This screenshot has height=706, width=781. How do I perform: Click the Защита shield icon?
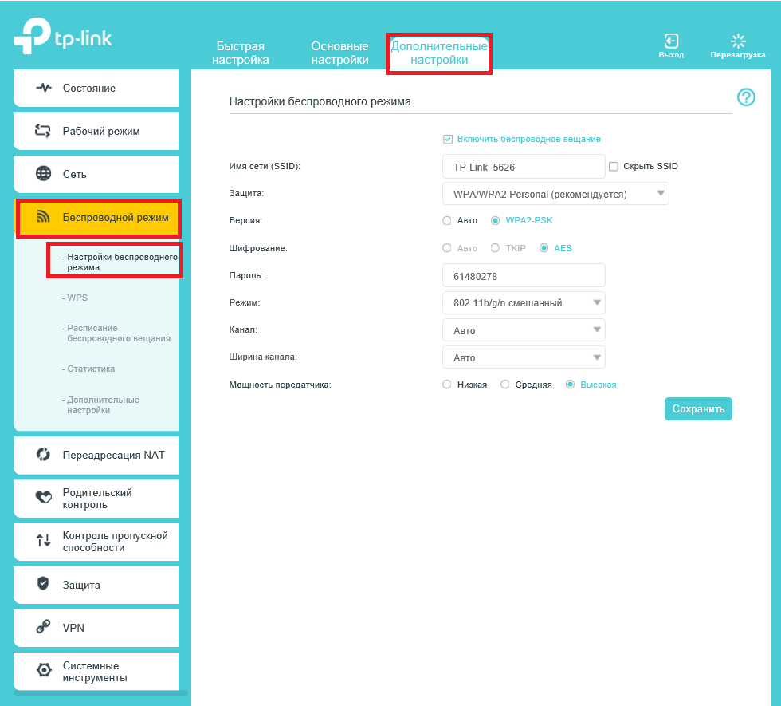tap(43, 583)
